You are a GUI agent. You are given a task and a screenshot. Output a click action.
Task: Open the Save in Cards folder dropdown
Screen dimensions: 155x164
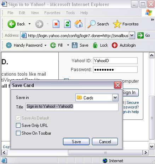coord(115,98)
